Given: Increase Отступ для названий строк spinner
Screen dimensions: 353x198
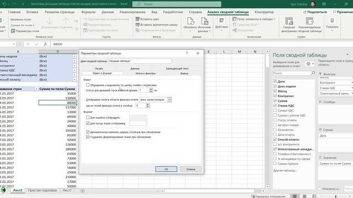Looking at the screenshot, I should (x=151, y=89).
